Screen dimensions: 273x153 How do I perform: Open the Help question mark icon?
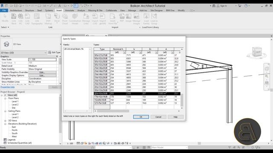[246, 6]
